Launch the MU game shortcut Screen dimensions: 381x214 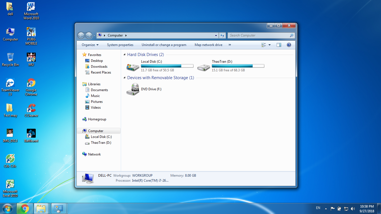coord(31,60)
